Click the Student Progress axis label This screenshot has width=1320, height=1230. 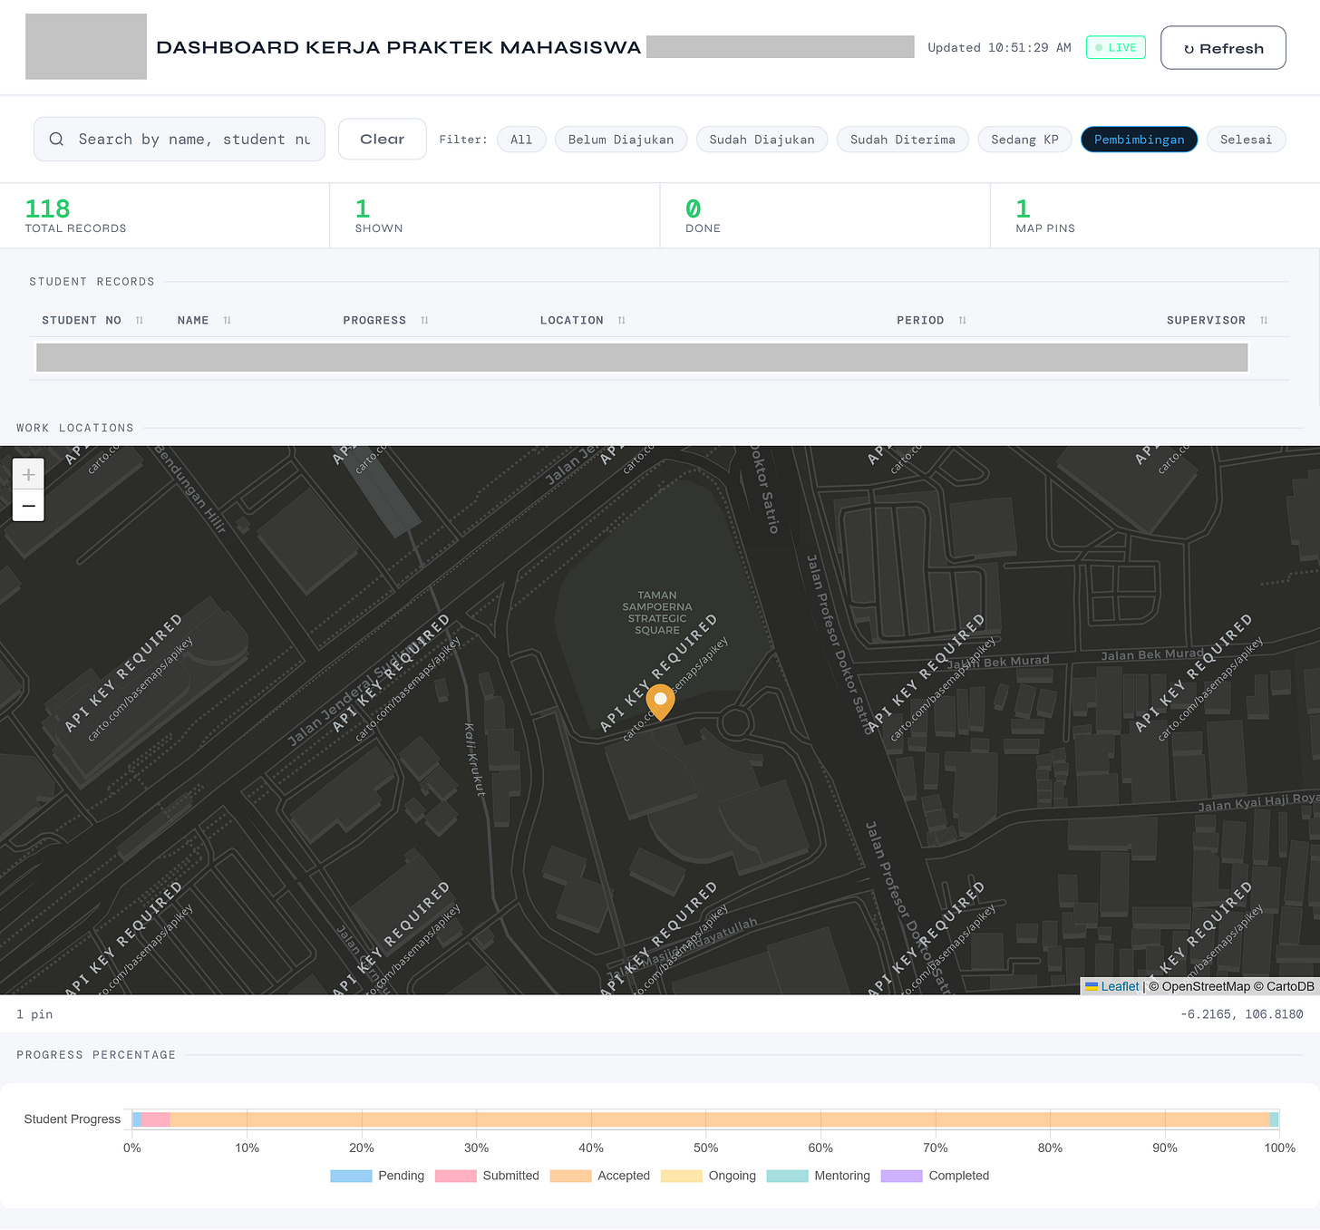pos(72,1119)
